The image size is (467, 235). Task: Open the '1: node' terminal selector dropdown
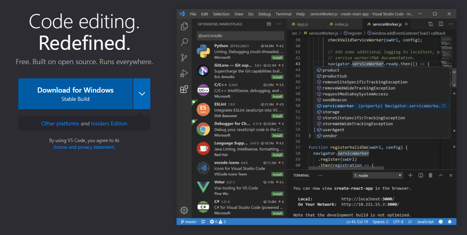click(377, 175)
